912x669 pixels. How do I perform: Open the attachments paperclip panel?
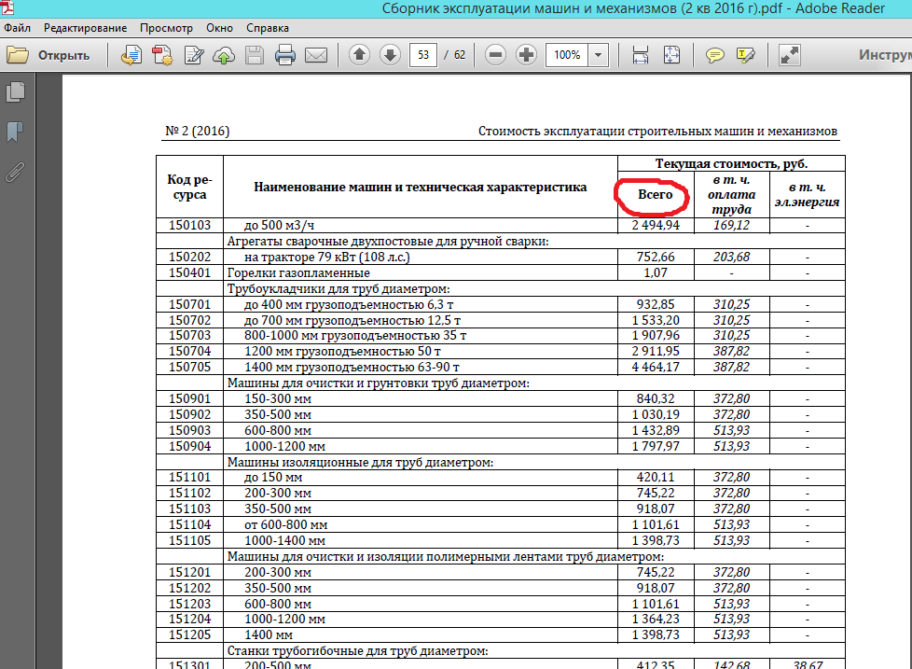pyautogui.click(x=15, y=172)
